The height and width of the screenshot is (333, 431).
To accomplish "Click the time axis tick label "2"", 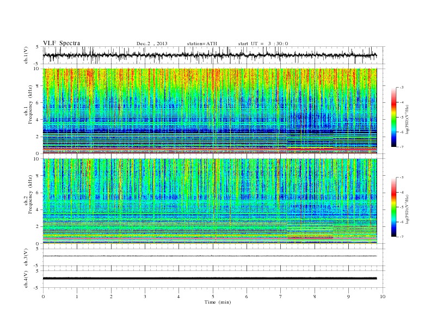I will coord(111,297).
